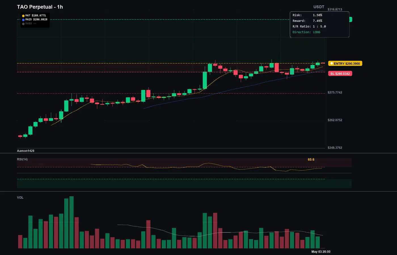
Task: Click the "May 03 20:00" time label
Action: point(321,252)
